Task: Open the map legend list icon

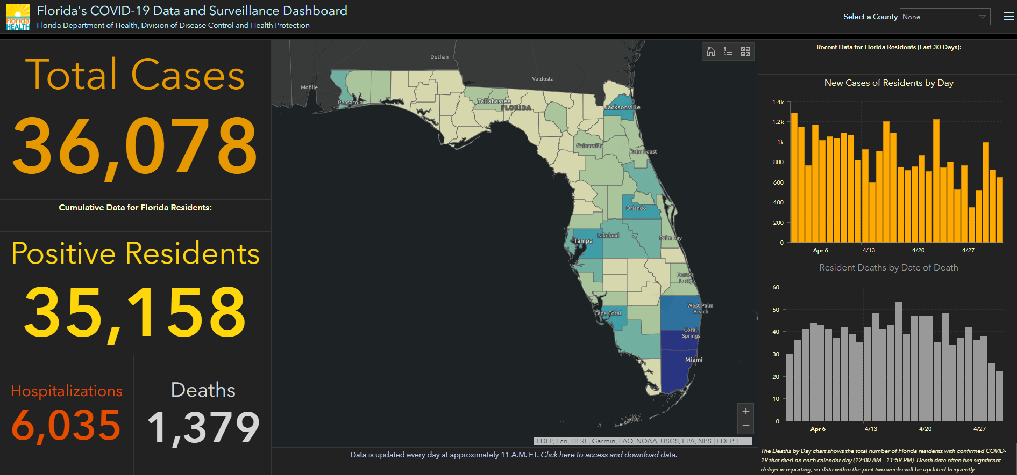Action: pyautogui.click(x=728, y=52)
